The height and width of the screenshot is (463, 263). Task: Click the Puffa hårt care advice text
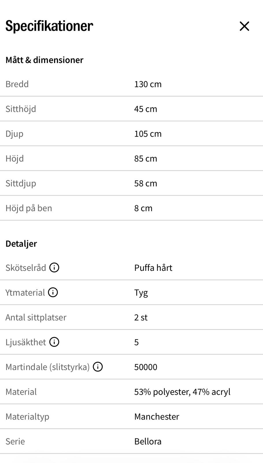click(153, 268)
